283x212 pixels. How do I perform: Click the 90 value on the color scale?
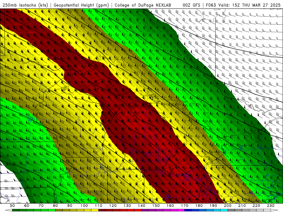click(70, 206)
